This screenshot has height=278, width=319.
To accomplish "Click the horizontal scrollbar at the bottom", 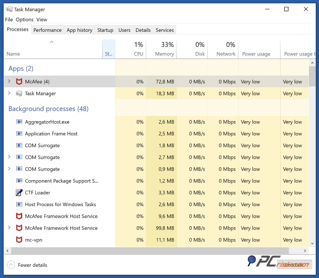I will 153,251.
